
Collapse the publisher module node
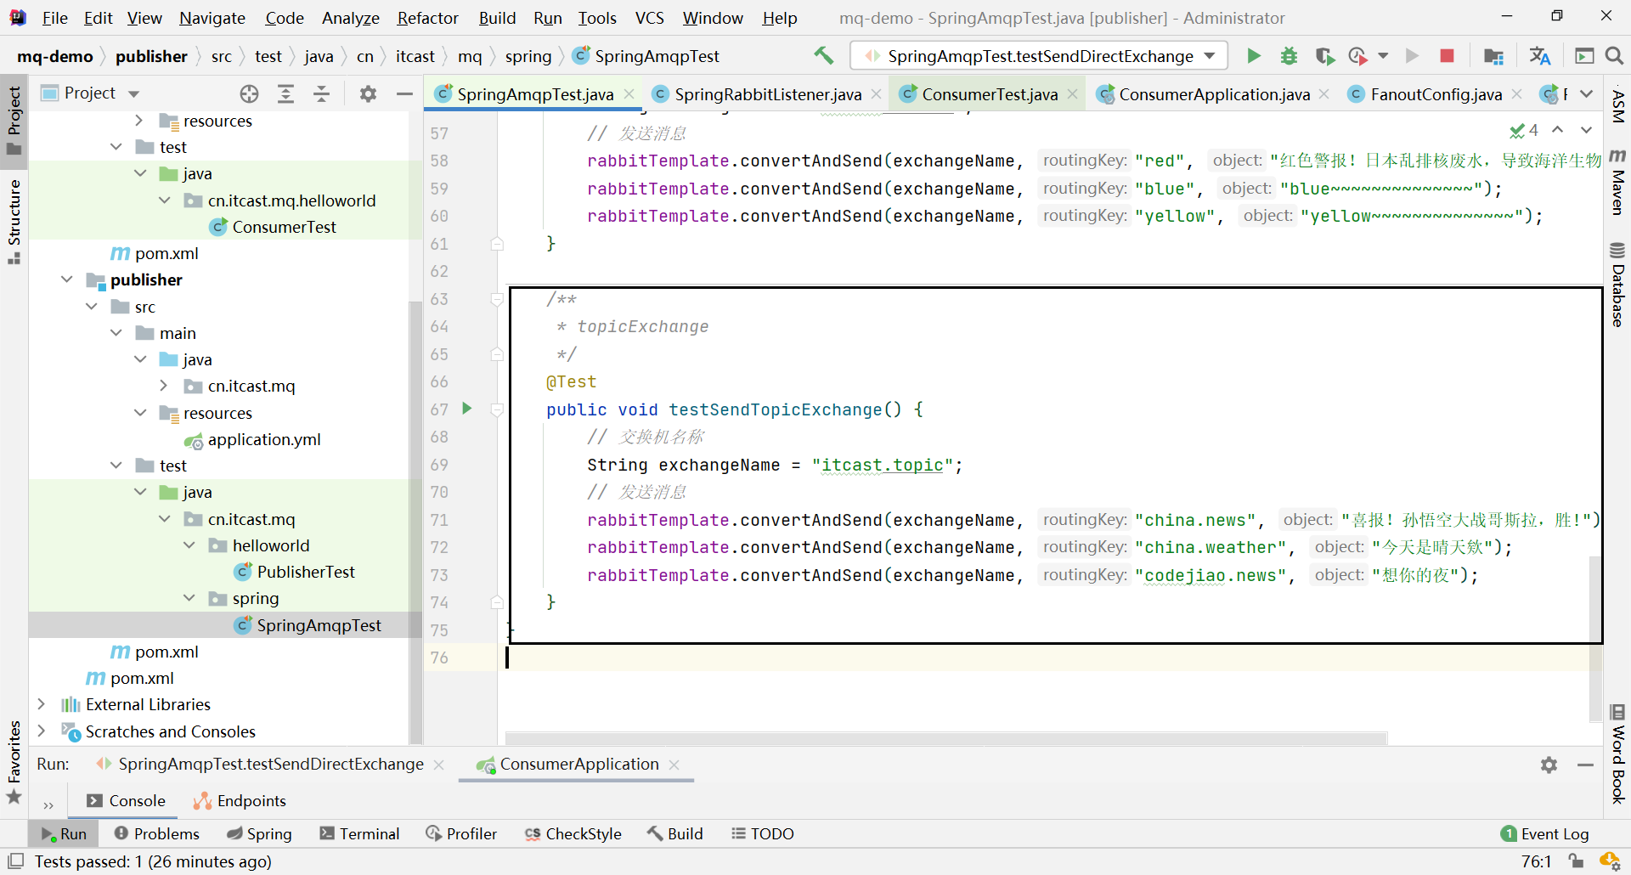click(67, 279)
